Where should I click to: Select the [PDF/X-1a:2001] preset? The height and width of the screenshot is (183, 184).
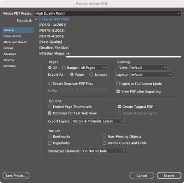click(53, 25)
